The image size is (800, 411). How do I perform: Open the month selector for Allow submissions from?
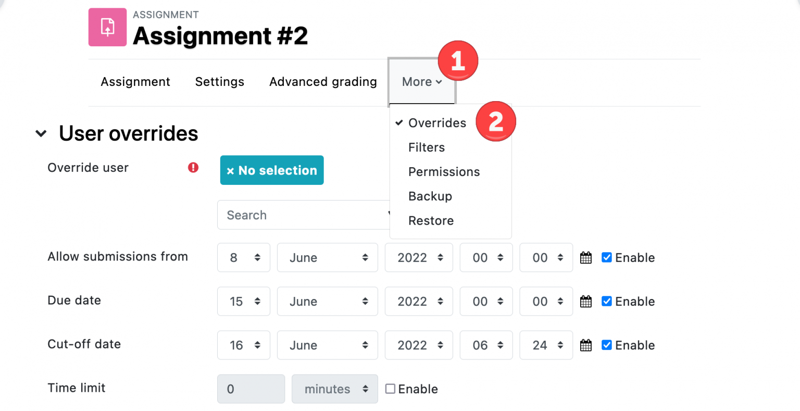[327, 257]
